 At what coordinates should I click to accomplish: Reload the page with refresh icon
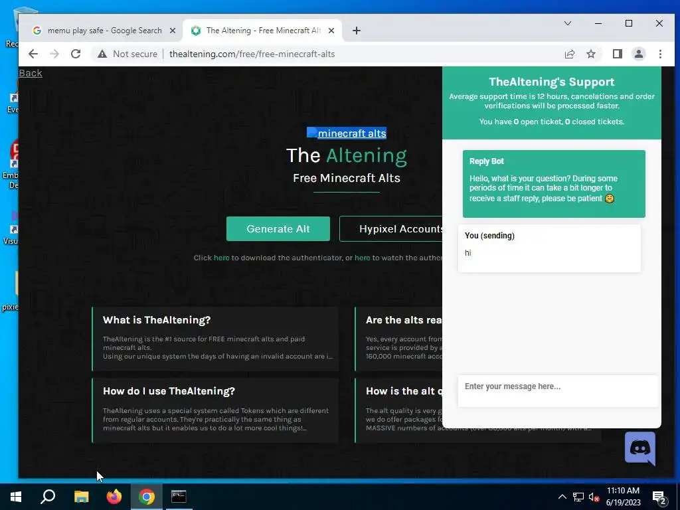point(76,54)
